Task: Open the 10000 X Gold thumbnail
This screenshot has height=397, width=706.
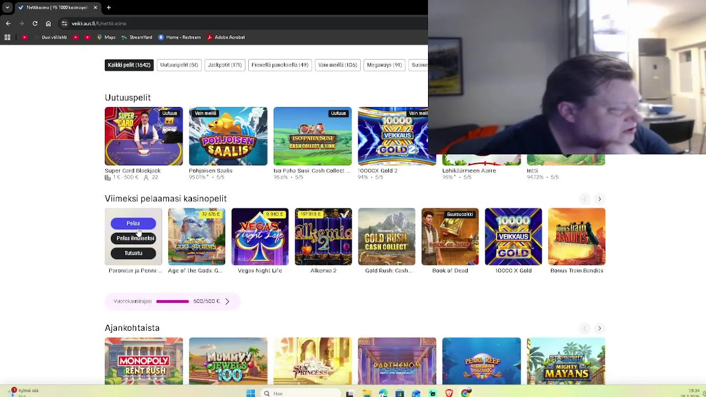Action: click(x=514, y=237)
